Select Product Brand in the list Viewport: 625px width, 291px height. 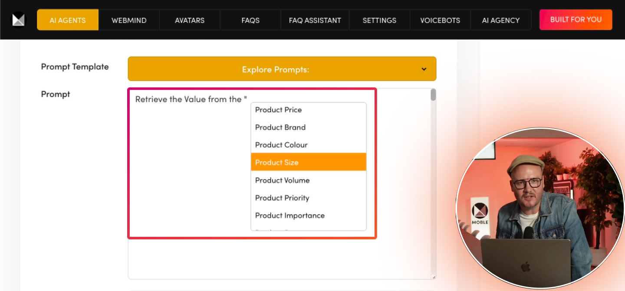280,127
